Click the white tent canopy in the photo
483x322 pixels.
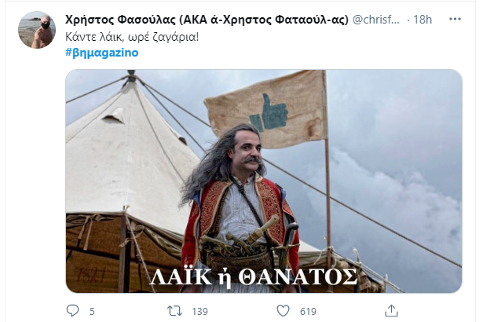(x=130, y=148)
